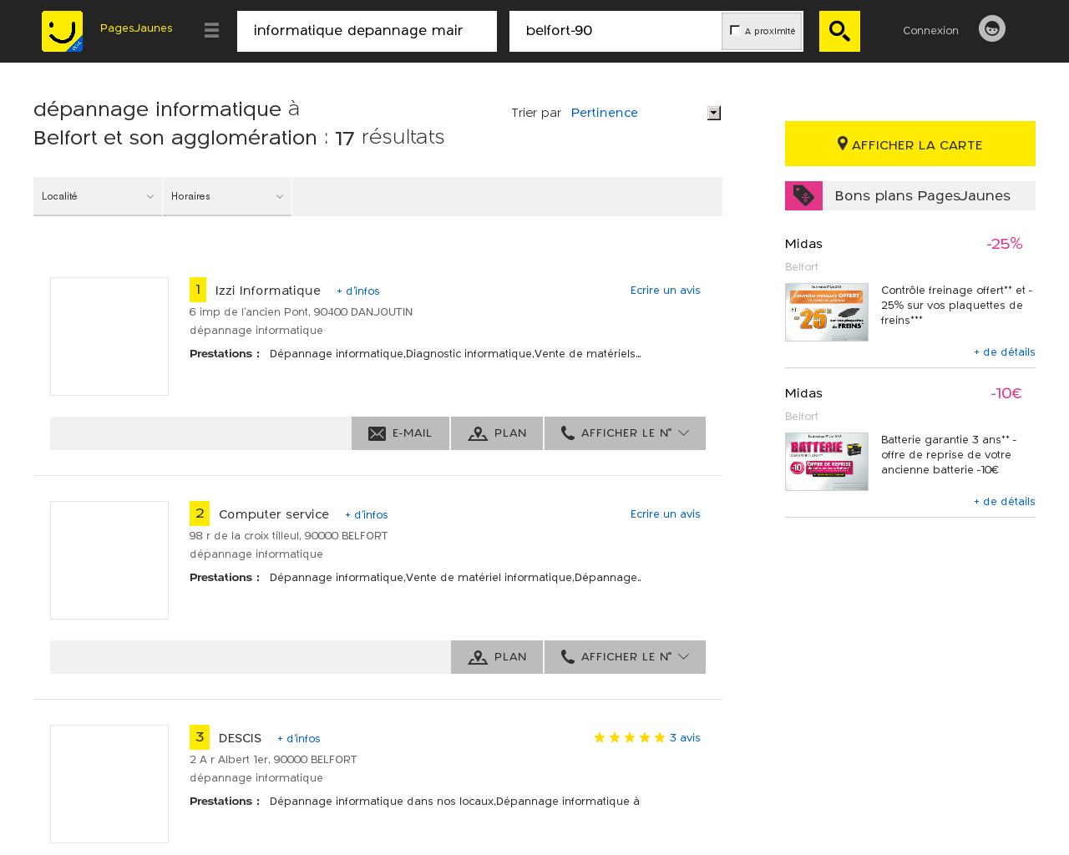Write a review for Computer service
This screenshot has width=1069, height=855.
[x=666, y=514]
